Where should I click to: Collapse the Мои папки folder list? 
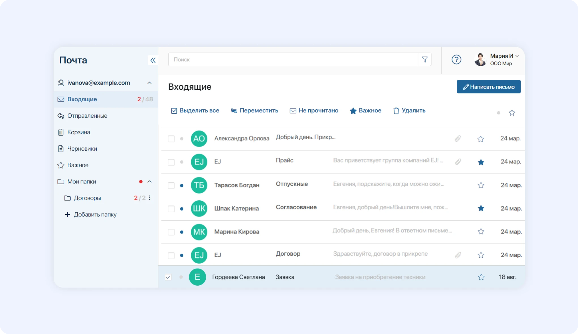click(149, 182)
